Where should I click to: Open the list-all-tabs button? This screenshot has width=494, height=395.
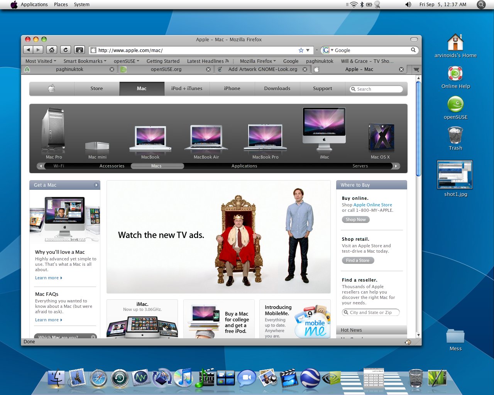[x=416, y=69]
